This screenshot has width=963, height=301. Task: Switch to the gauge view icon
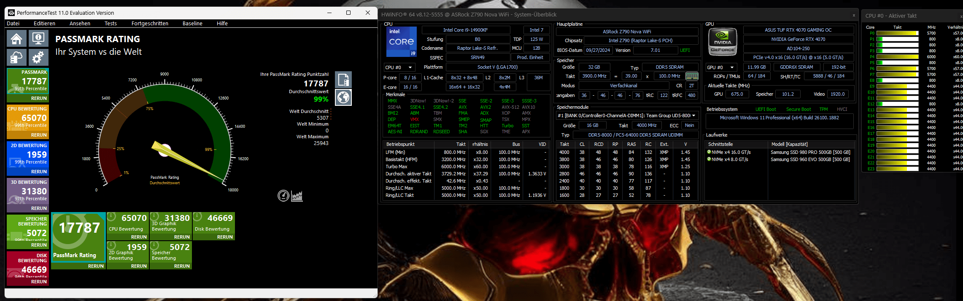click(x=283, y=196)
